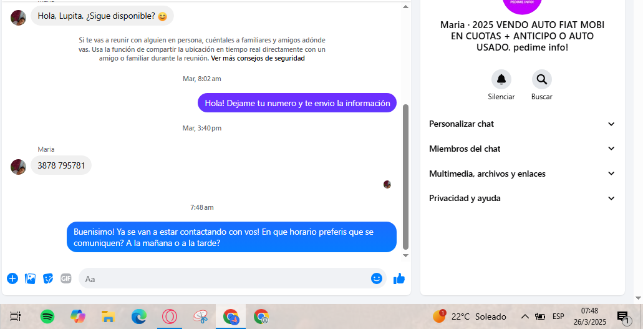Click the message input field
Screen dimensions: 643x329
click(225, 278)
